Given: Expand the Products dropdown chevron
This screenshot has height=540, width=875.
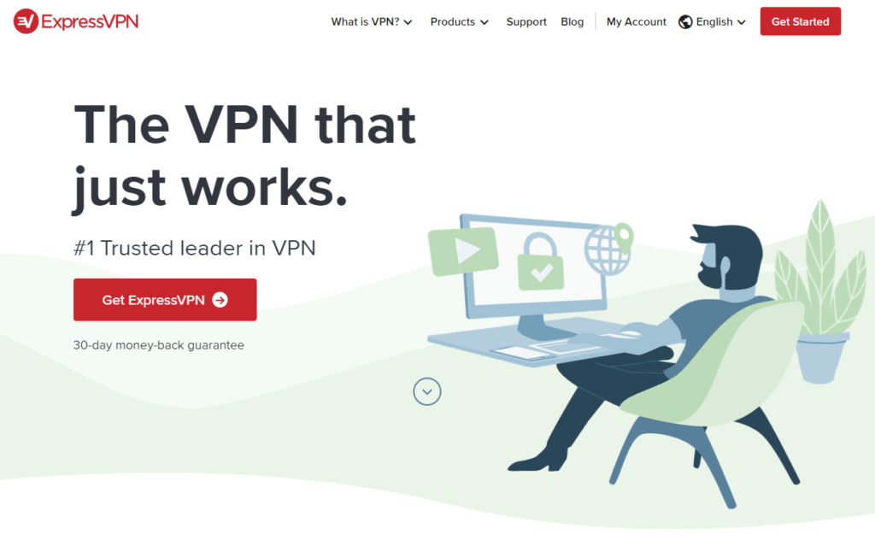Looking at the screenshot, I should click(x=484, y=22).
